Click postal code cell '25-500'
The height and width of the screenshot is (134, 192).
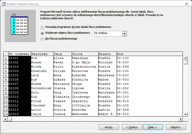click(x=150, y=80)
